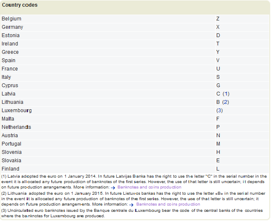Select the Slovakia country name
The height and width of the screenshot is (221, 271).
click(11, 161)
